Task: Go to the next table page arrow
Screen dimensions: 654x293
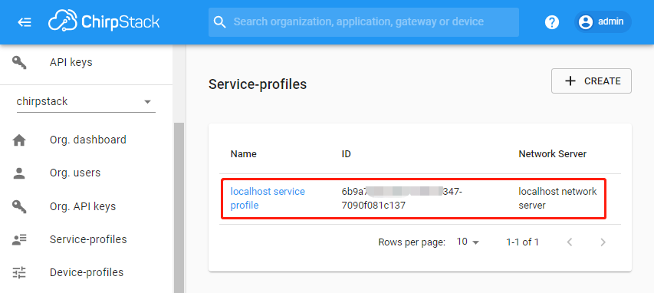Action: coord(603,242)
